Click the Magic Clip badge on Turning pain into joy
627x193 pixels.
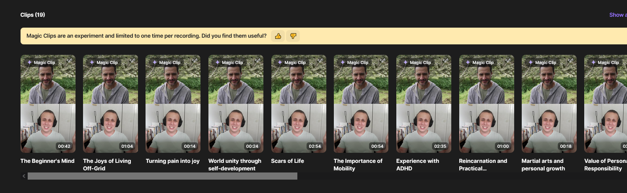166,62
